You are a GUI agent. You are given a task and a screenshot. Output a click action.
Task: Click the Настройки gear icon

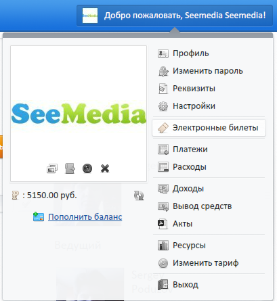[x=163, y=106]
